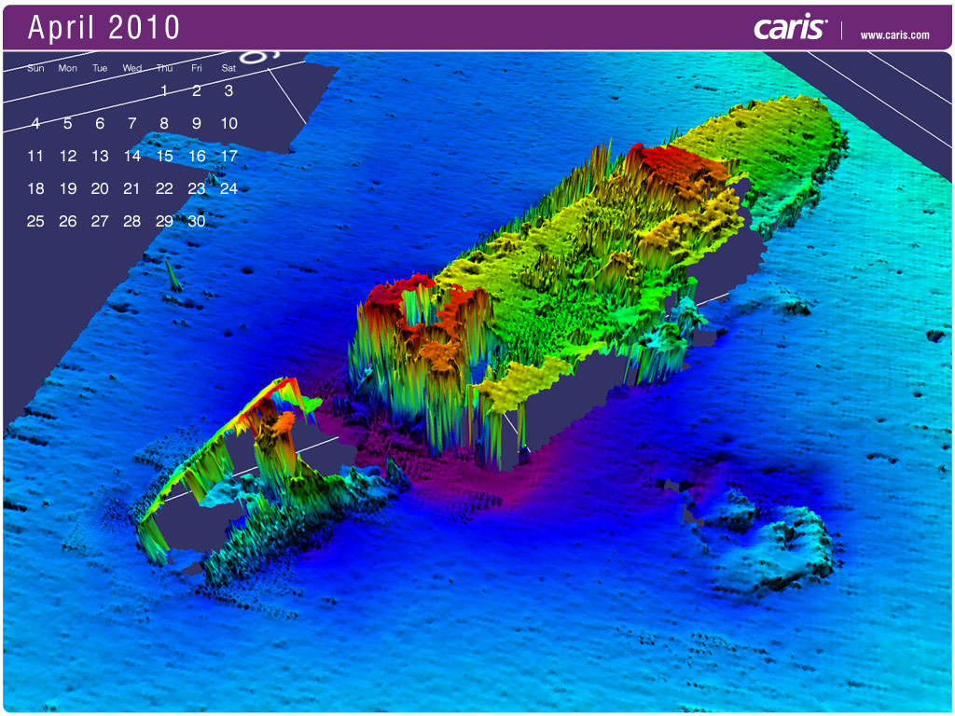
Task: Pick date 22 in the calendar
Action: coord(164,189)
